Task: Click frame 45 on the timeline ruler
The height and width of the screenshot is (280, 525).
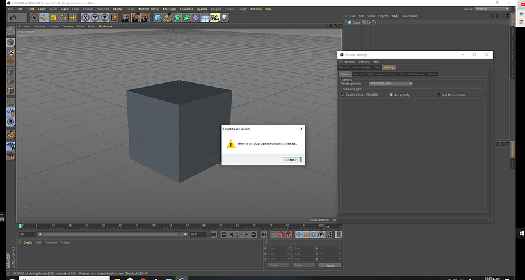Action: 170,226
